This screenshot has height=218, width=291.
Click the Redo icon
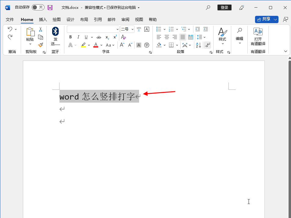tap(10, 37)
